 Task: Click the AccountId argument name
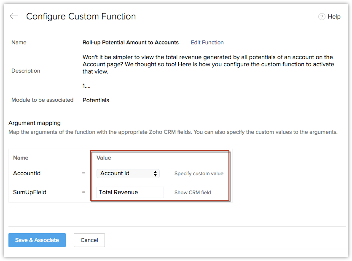27,174
